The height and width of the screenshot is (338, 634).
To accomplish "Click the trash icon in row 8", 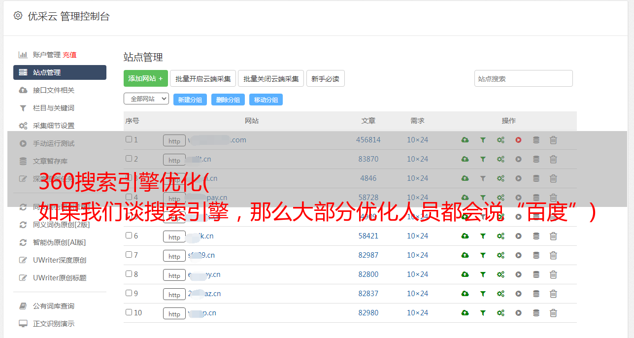I will click(x=553, y=274).
